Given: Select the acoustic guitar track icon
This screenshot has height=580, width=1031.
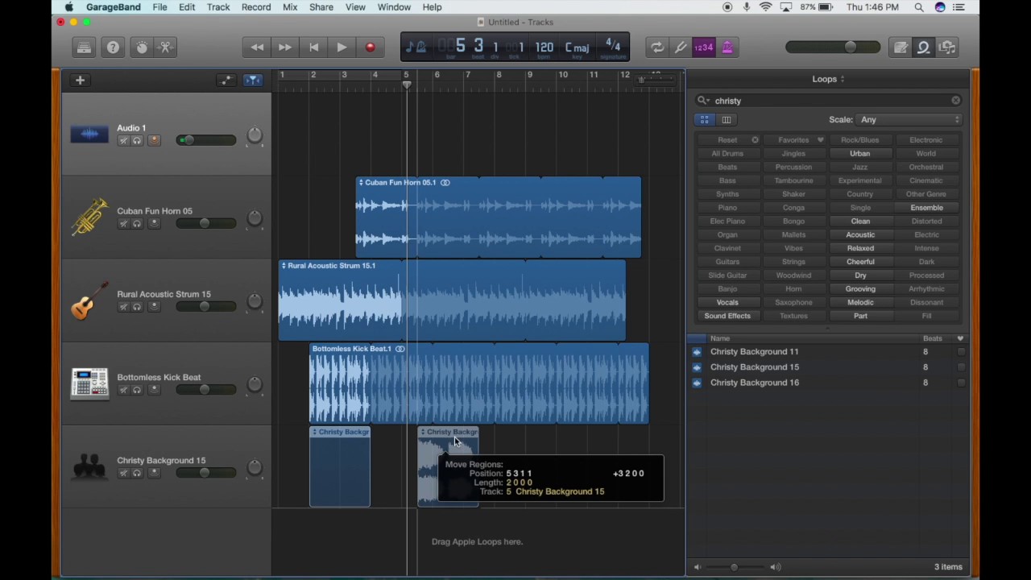Looking at the screenshot, I should (89, 300).
